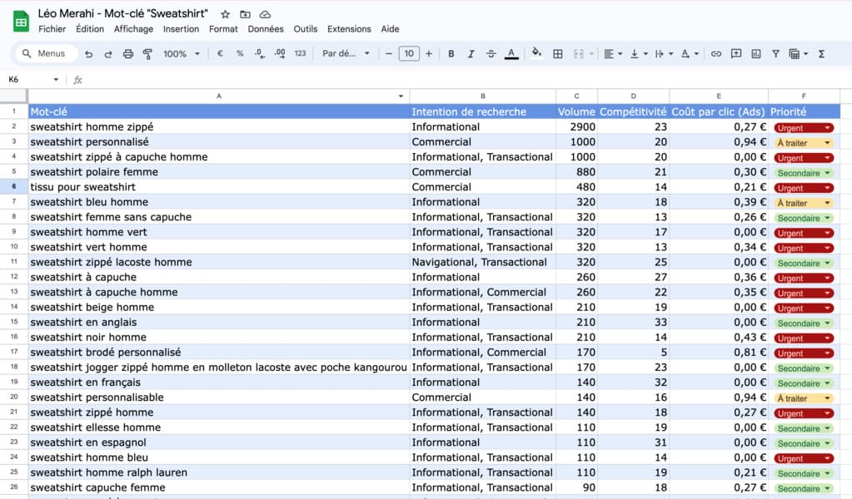Toggle strikethrough formatting
852x499 pixels.
[x=491, y=54]
